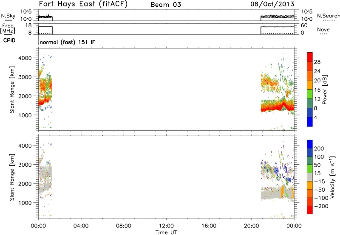Click the "04:00" time axis label

pyautogui.click(x=81, y=226)
